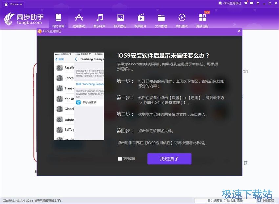Viewport: 279px width, 204px height.
Task: Click the iPhone device label
Action: pos(14,4)
